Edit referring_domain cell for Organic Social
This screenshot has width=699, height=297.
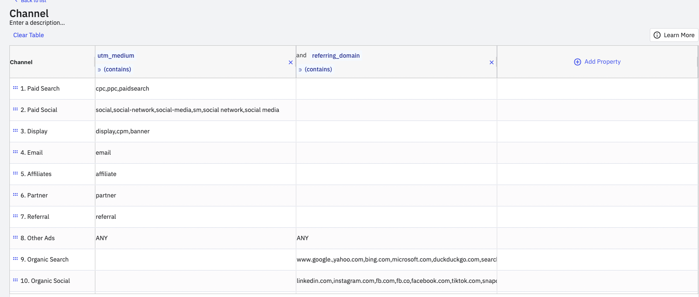pos(396,281)
